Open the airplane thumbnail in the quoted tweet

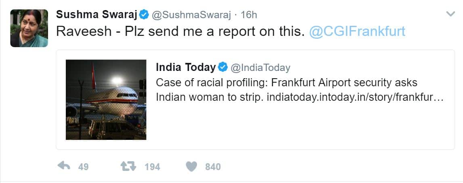pos(106,100)
